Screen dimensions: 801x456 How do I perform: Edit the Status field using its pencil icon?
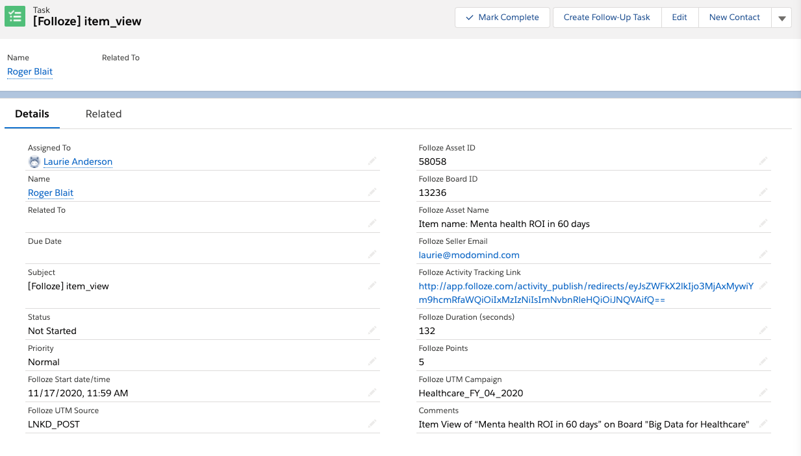click(x=372, y=330)
